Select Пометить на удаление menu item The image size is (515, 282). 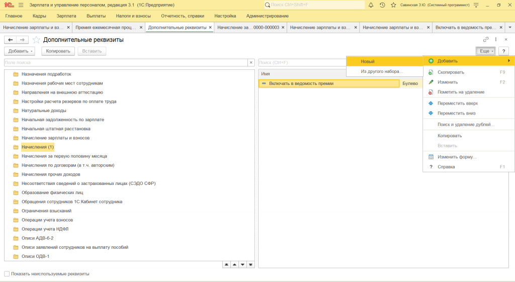pyautogui.click(x=461, y=92)
